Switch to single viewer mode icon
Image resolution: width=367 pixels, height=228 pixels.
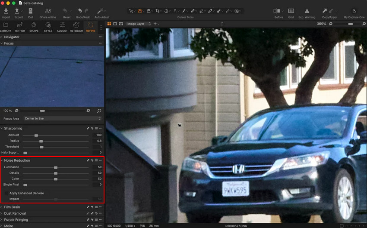115,24
